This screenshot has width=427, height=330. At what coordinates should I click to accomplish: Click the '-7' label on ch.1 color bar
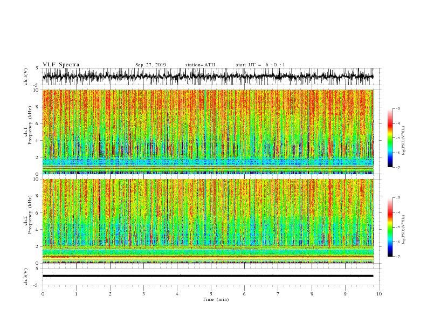397,167
